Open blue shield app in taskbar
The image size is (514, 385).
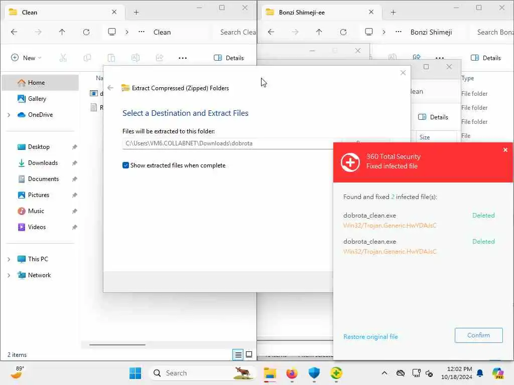314,372
